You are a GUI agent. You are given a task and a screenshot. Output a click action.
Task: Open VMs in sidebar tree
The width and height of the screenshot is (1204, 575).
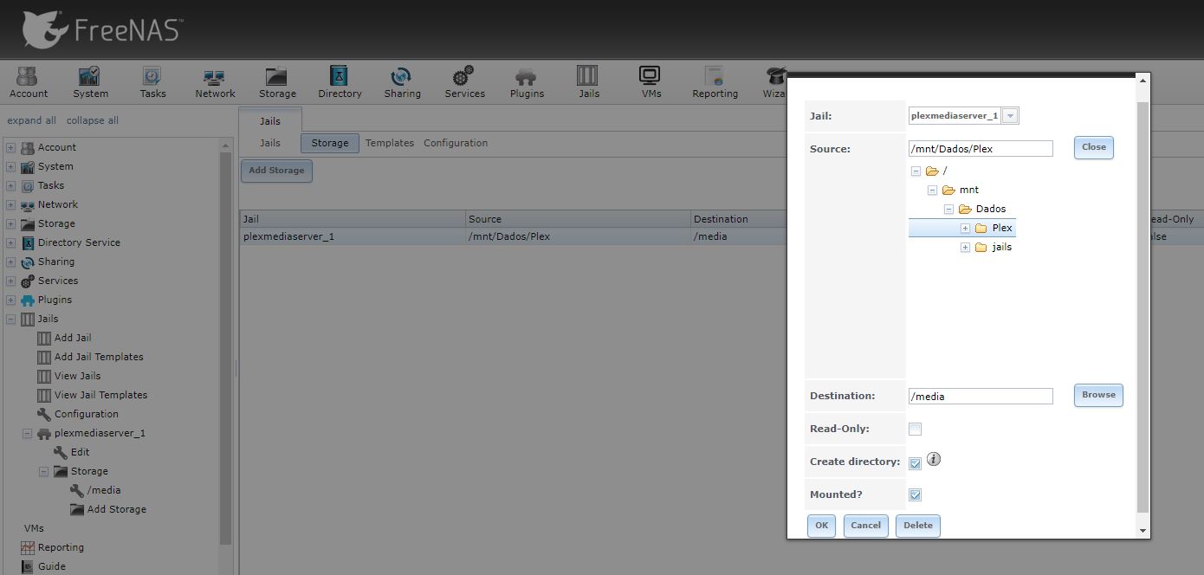[x=34, y=528]
